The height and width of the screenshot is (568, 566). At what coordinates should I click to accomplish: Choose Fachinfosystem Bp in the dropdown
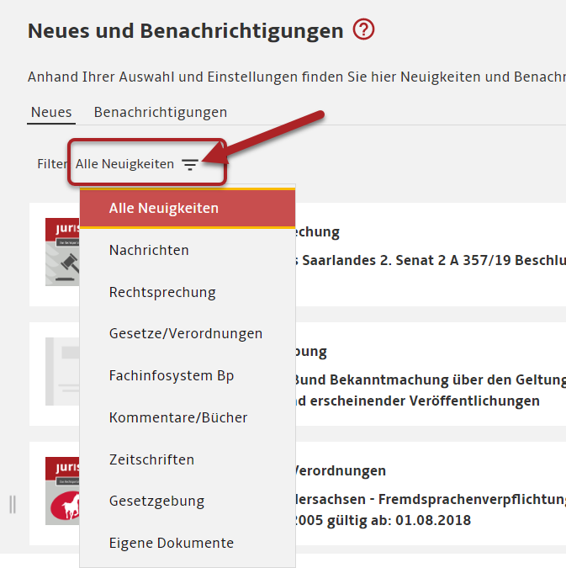coord(172,375)
